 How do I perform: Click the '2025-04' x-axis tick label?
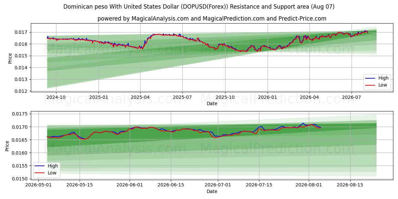[140, 97]
